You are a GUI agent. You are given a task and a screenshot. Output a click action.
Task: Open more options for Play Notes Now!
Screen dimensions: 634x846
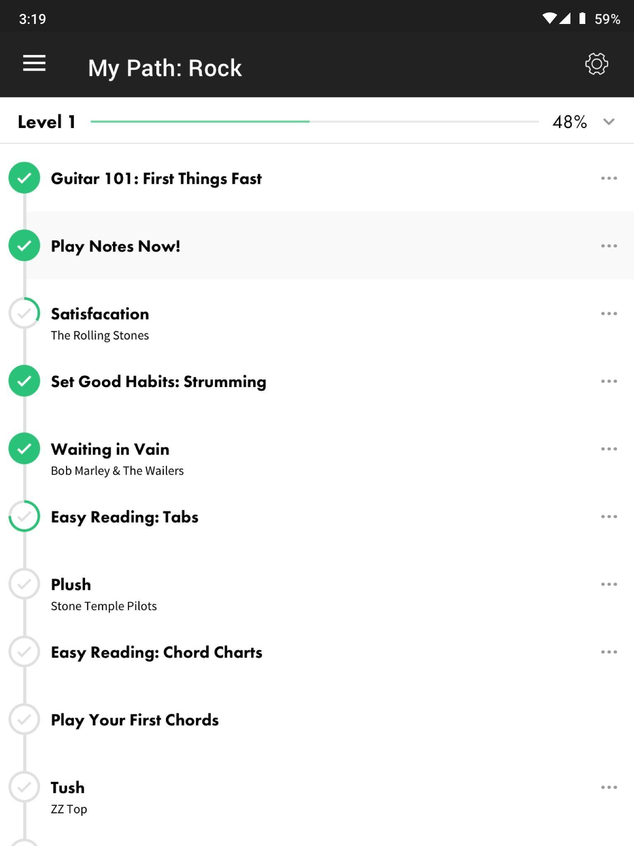click(x=609, y=246)
